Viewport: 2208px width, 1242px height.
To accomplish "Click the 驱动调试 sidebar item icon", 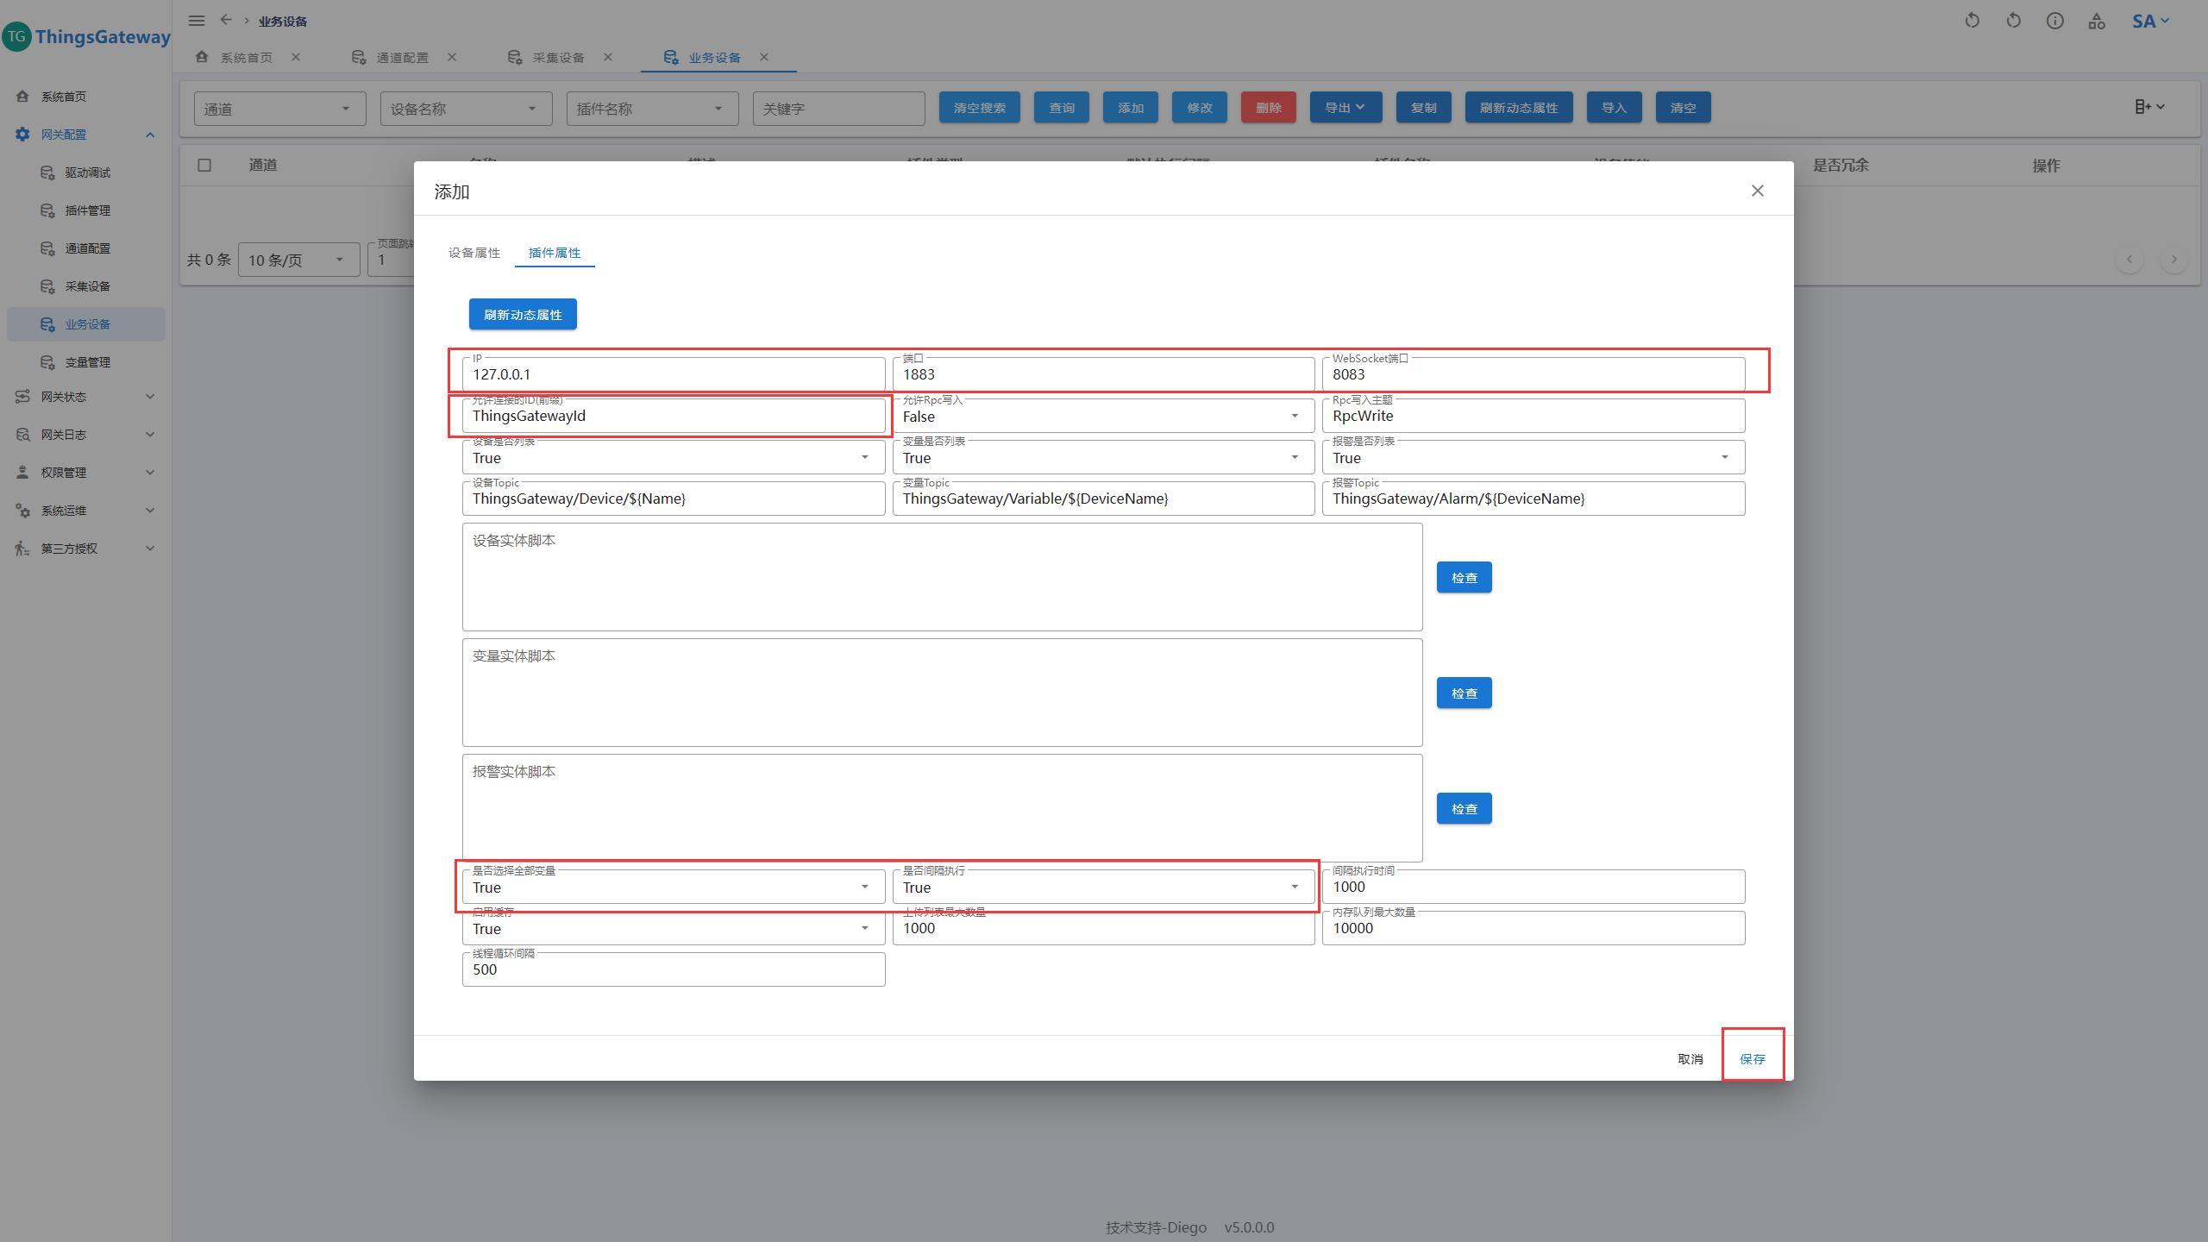I will pyautogui.click(x=47, y=172).
